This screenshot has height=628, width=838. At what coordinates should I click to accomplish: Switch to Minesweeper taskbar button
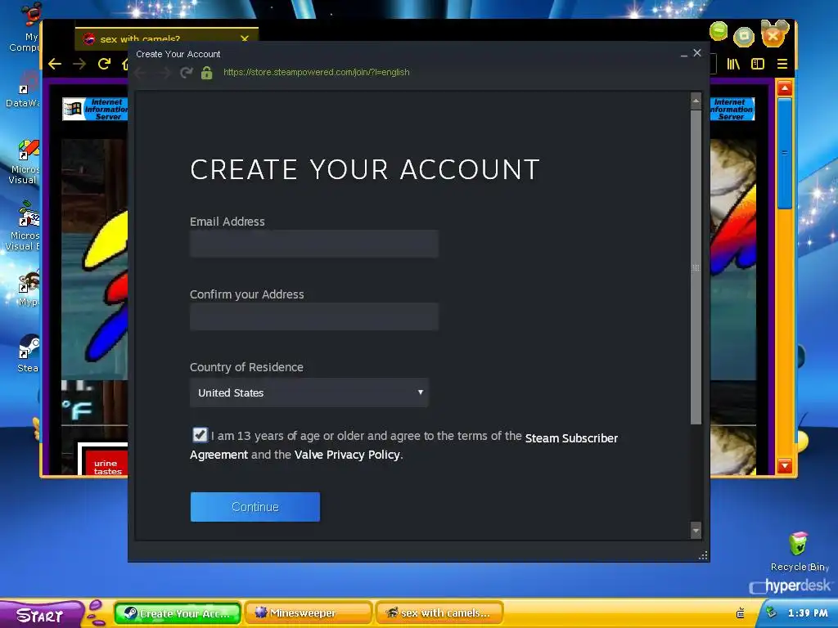[309, 613]
